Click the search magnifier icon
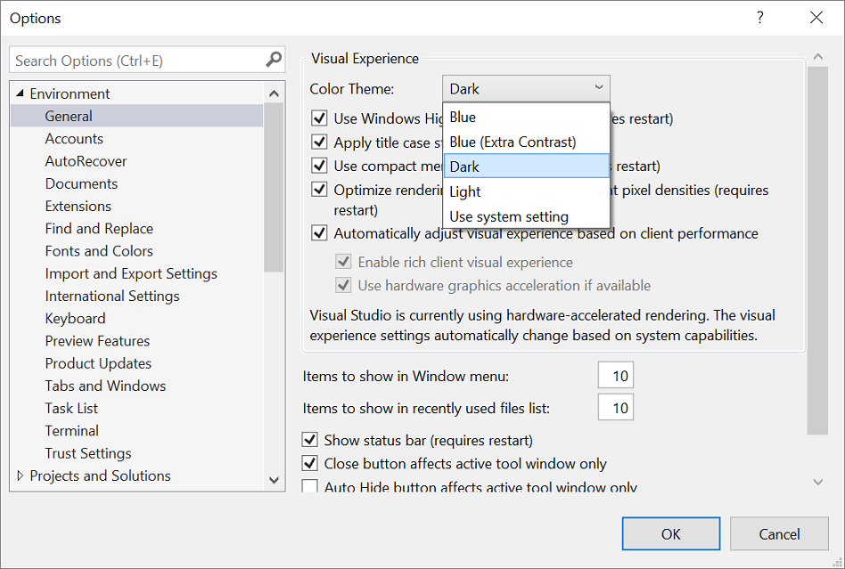The width and height of the screenshot is (845, 569). [x=273, y=60]
